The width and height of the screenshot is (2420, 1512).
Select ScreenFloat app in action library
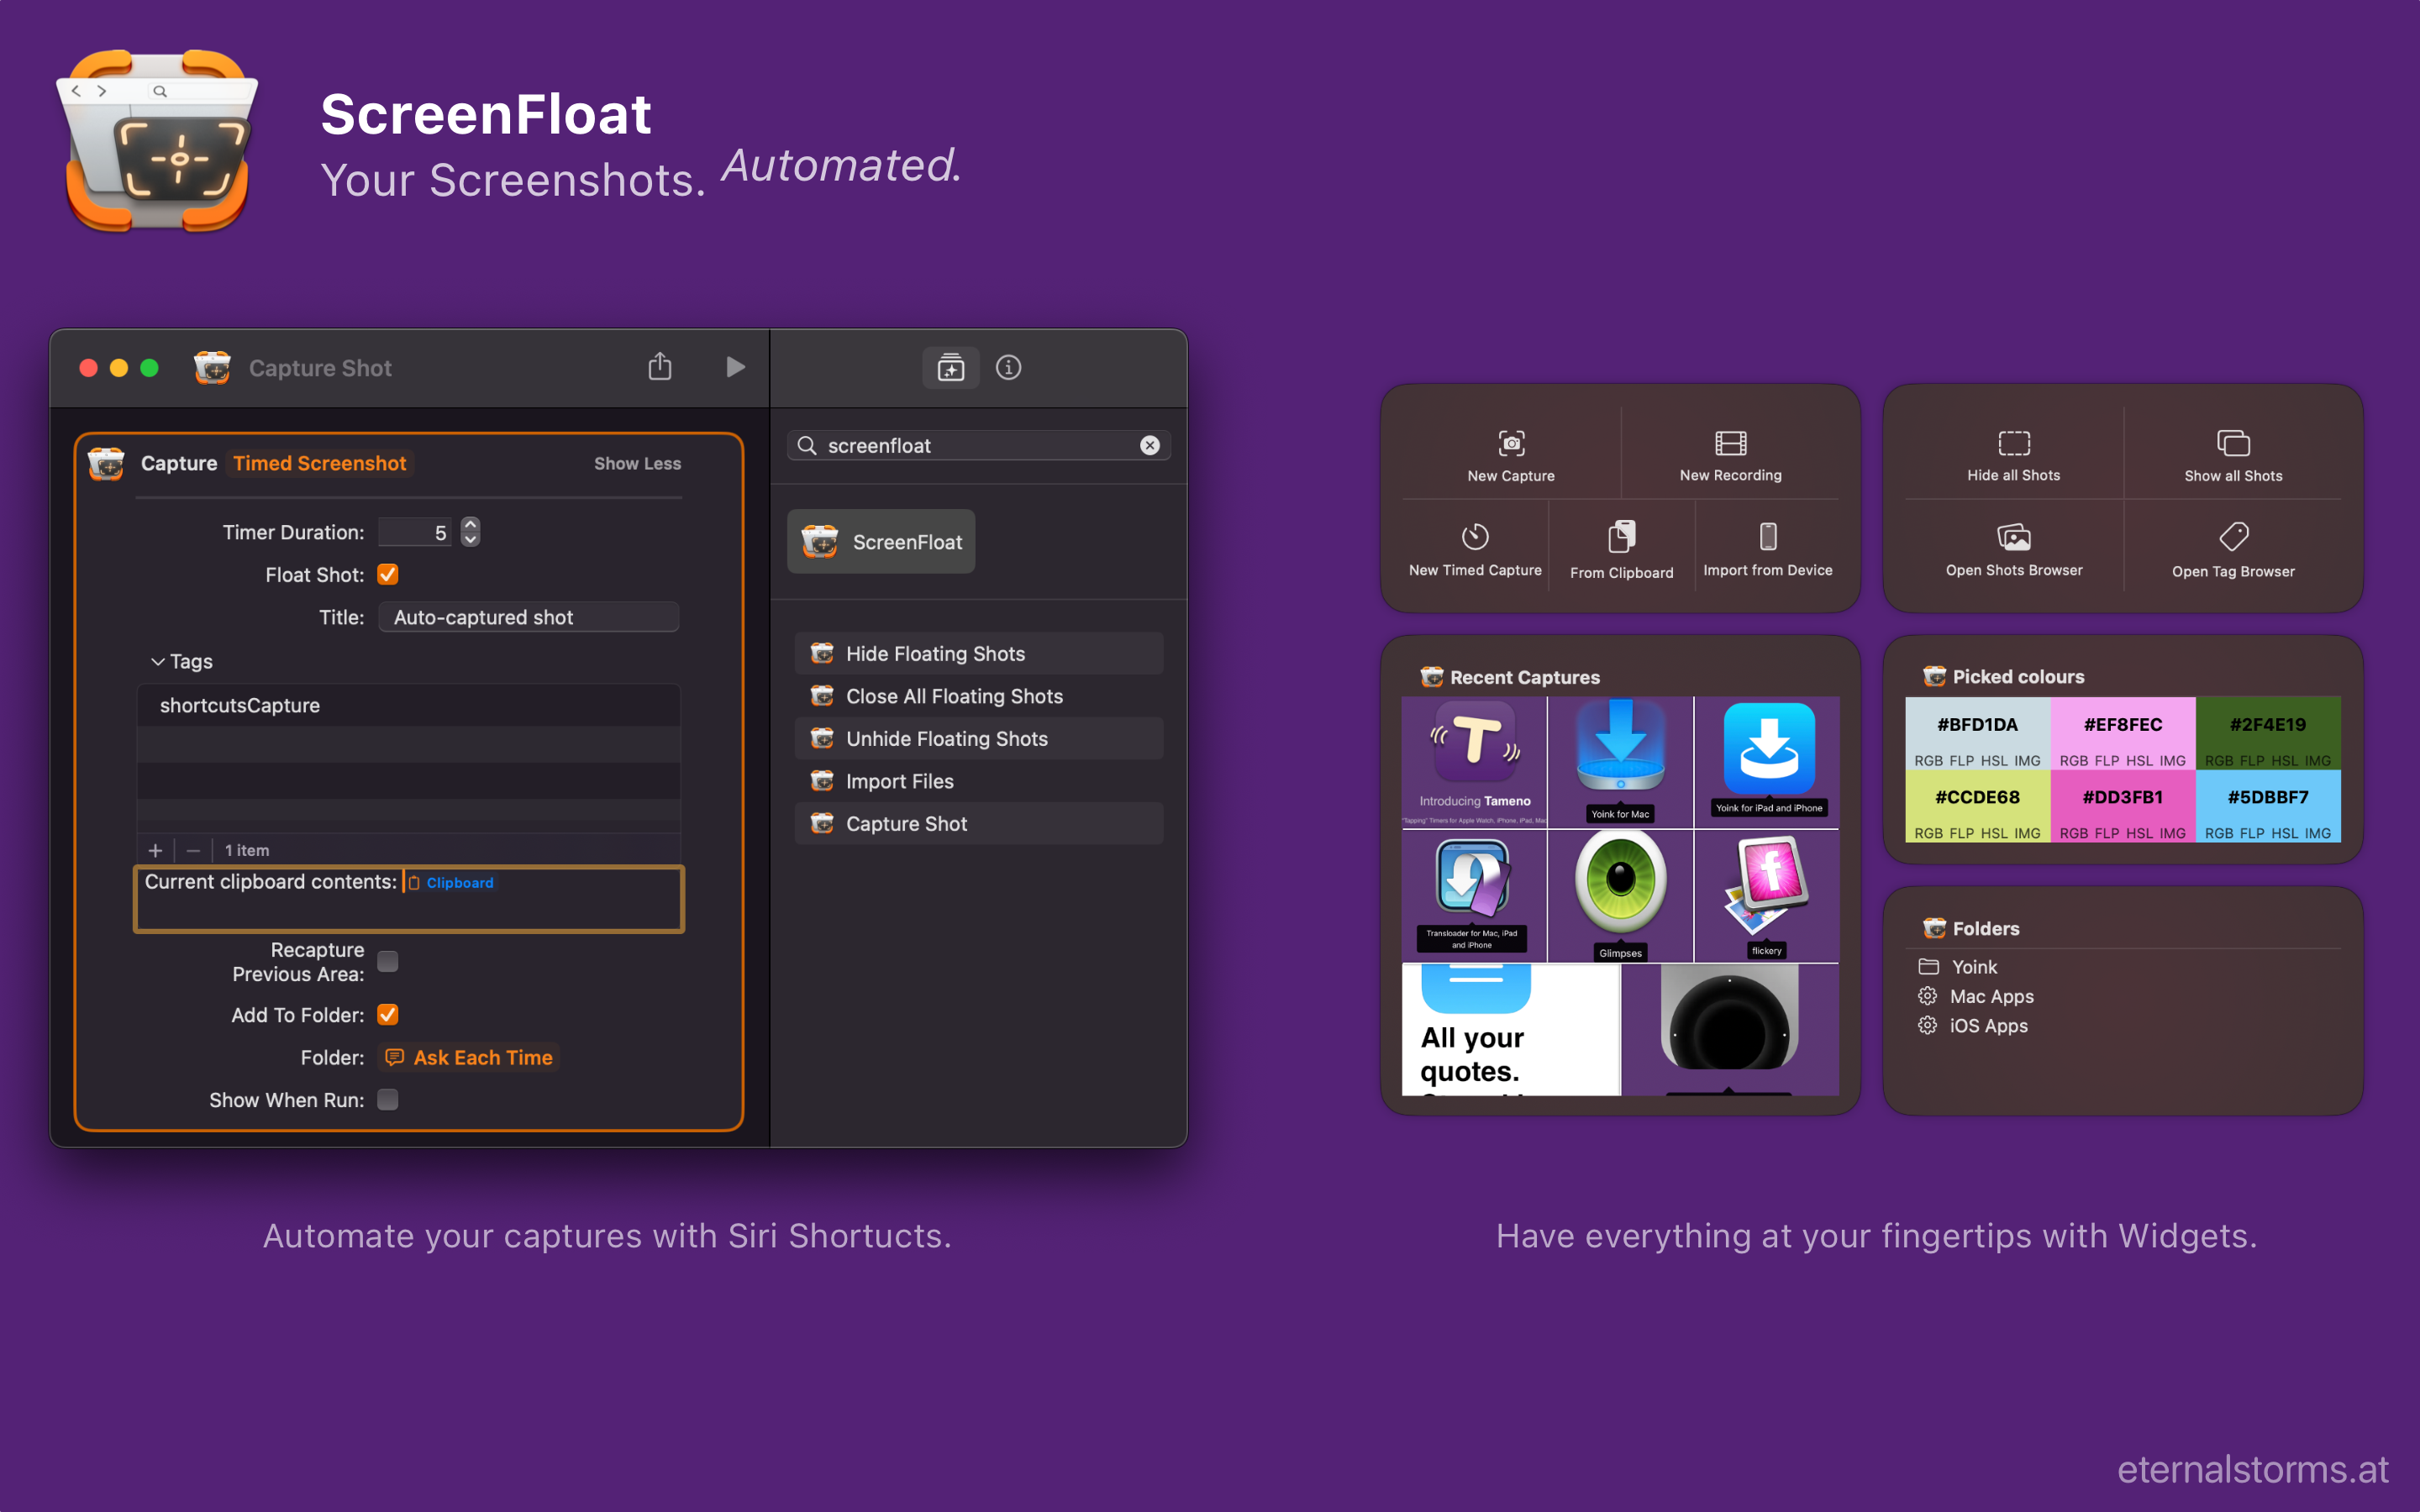[x=881, y=541]
